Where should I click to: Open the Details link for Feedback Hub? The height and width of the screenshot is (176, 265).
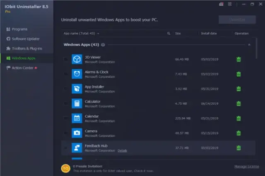click(x=122, y=150)
